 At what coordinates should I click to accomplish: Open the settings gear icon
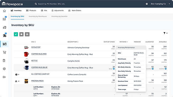pyautogui.click(x=4, y=69)
